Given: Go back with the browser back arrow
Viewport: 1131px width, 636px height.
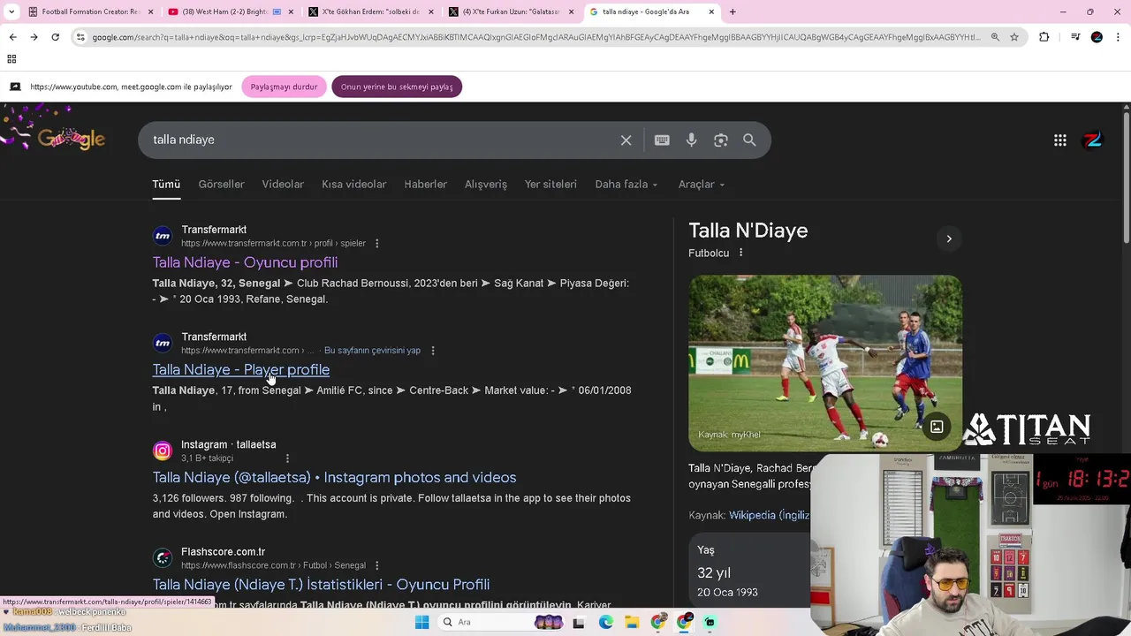Looking at the screenshot, I should click(x=12, y=37).
